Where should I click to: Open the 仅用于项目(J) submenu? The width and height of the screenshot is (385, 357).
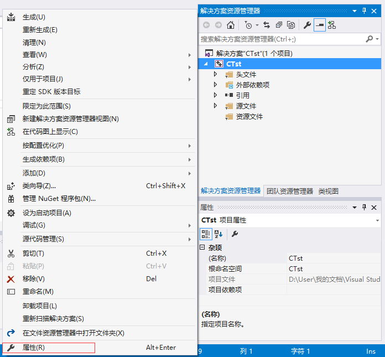[x=100, y=79]
